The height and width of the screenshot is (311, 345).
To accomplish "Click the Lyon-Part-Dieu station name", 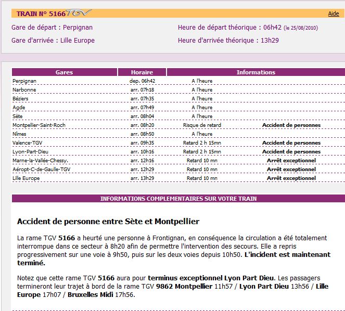I will point(31,152).
